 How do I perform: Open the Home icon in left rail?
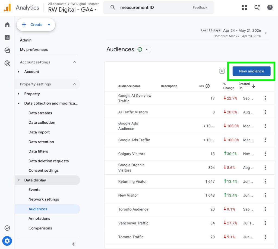coord(7,25)
